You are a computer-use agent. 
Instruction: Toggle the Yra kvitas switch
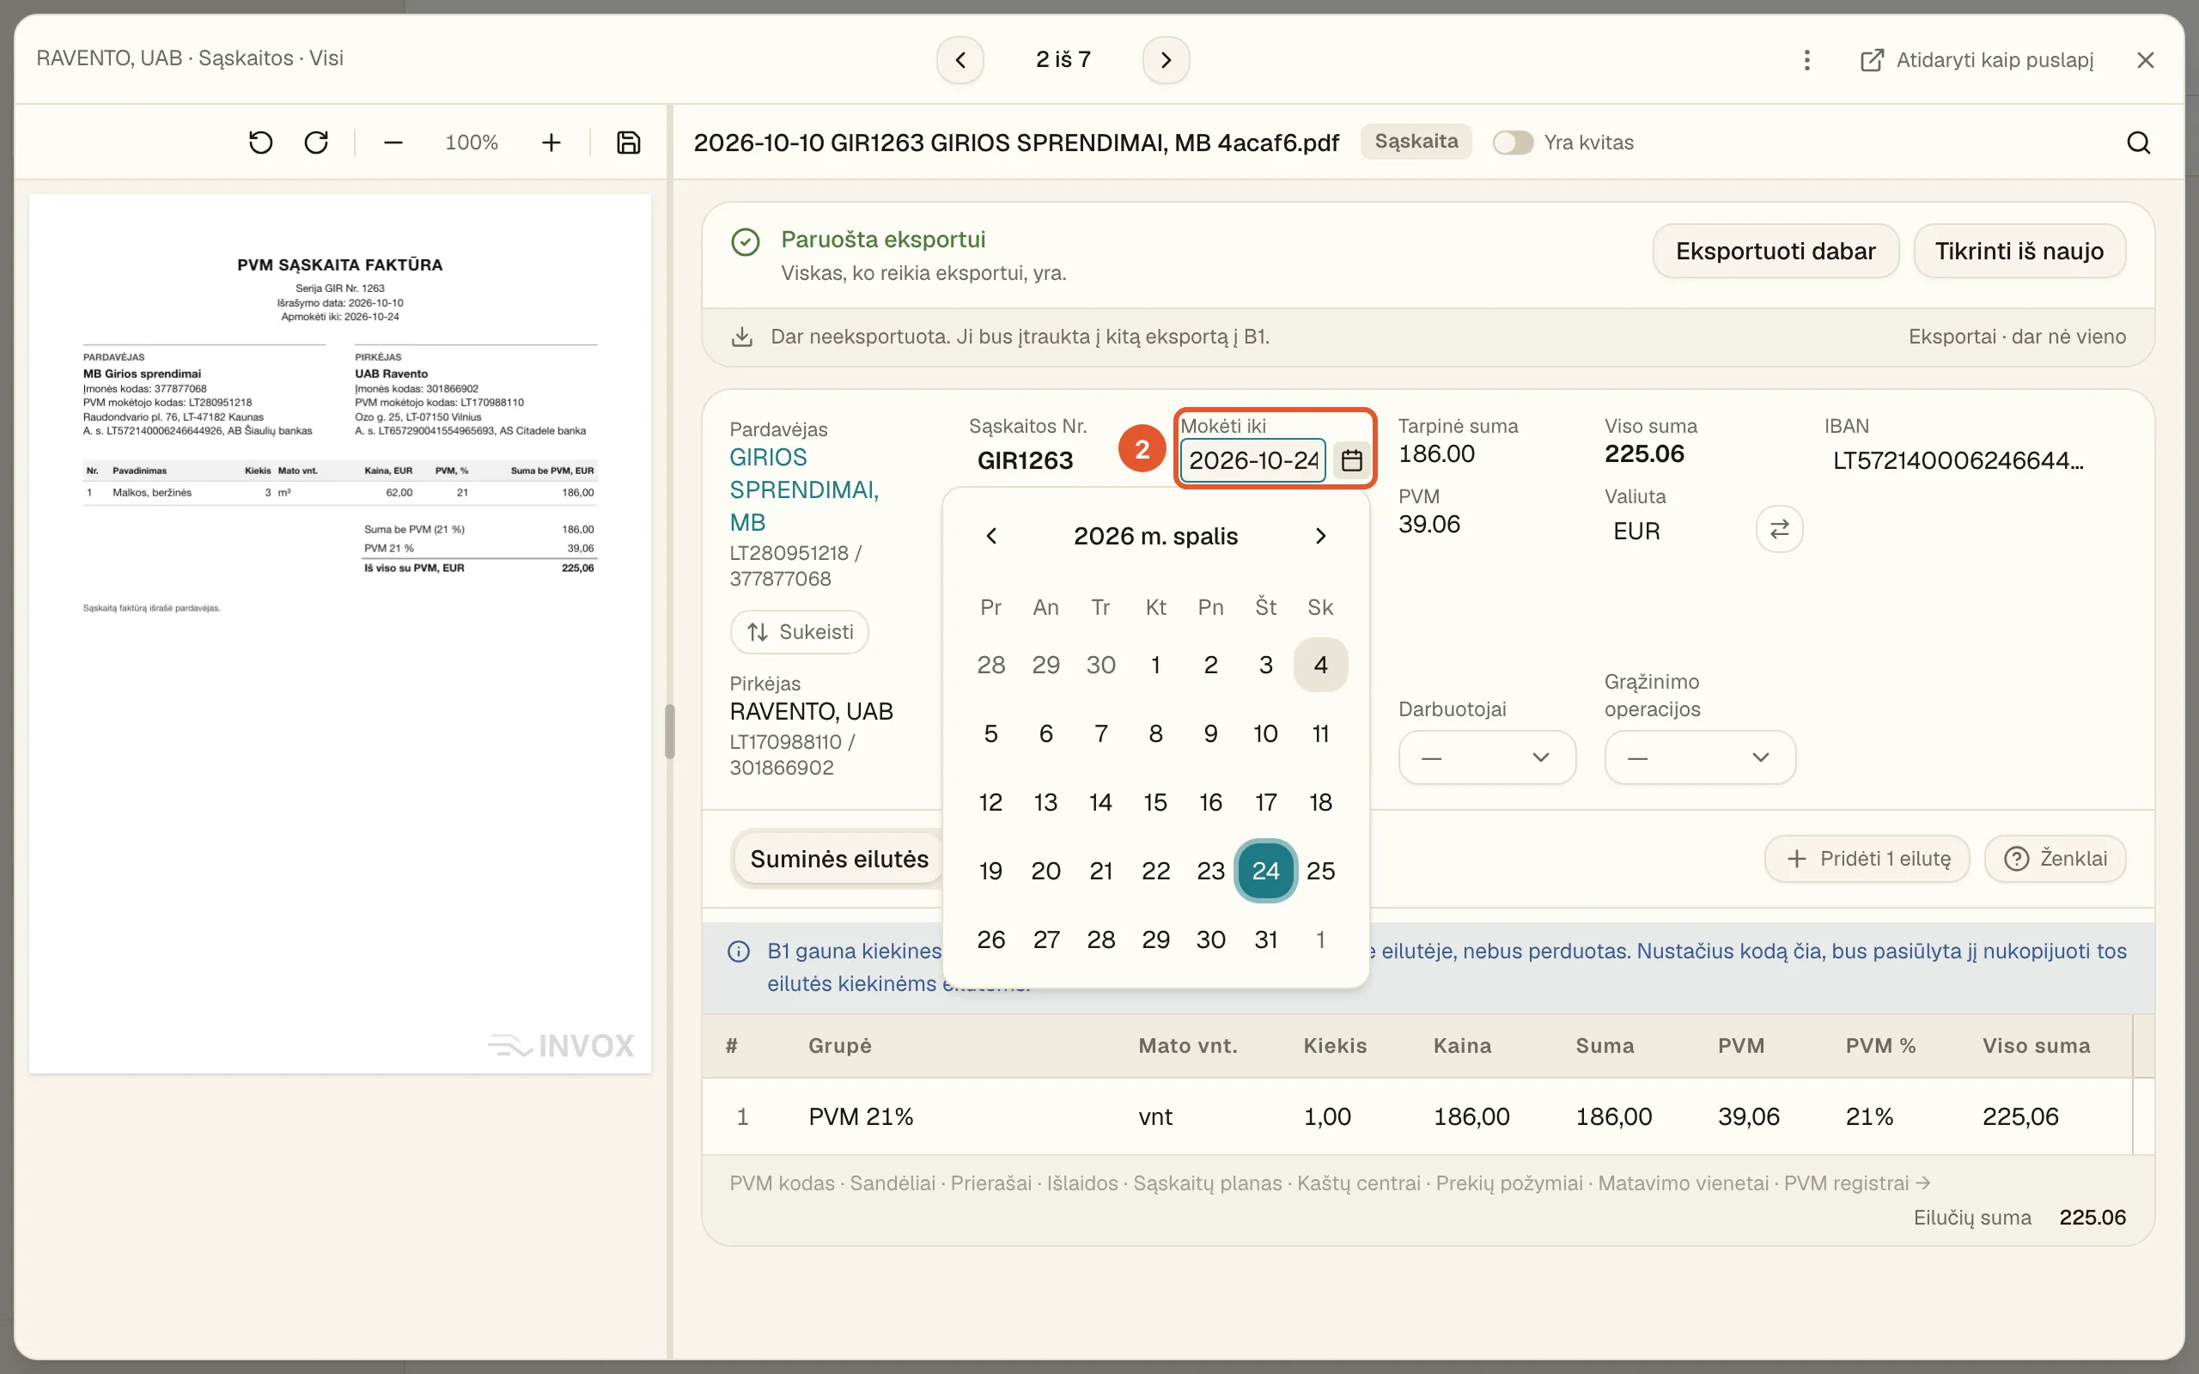tap(1513, 143)
